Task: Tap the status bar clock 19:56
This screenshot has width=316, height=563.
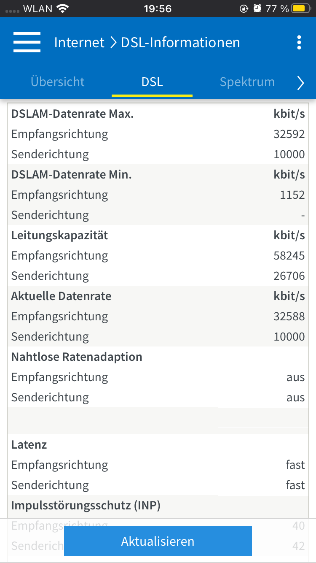Action: (x=158, y=8)
